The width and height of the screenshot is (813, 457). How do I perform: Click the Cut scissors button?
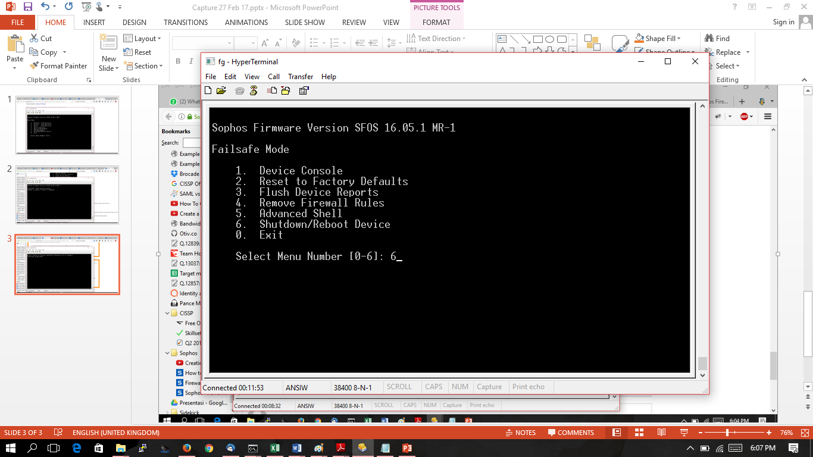40,39
